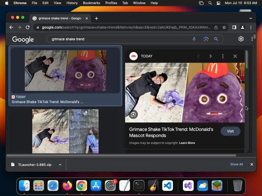Search by image with Google Lens icon
This screenshot has height=196, width=262.
206,39
